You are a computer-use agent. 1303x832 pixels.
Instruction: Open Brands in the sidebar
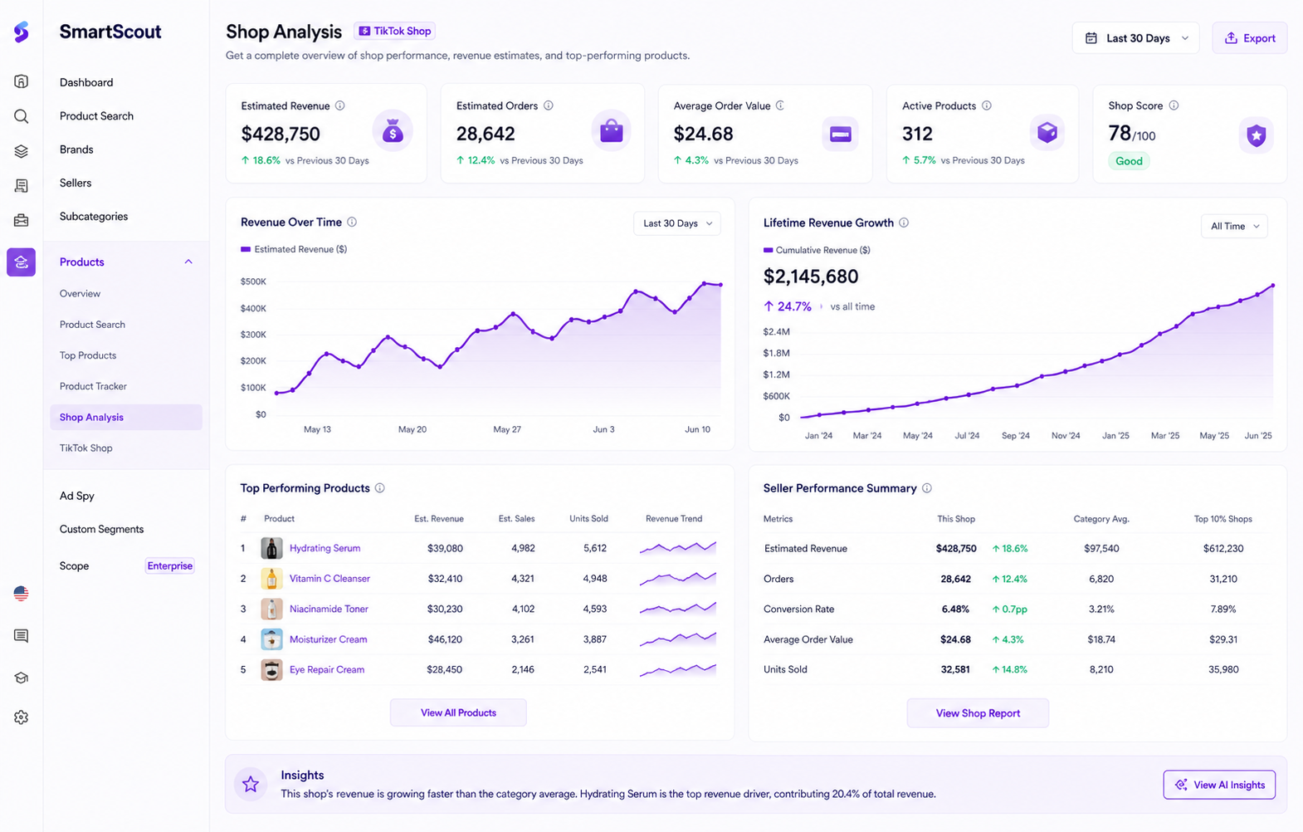click(76, 149)
